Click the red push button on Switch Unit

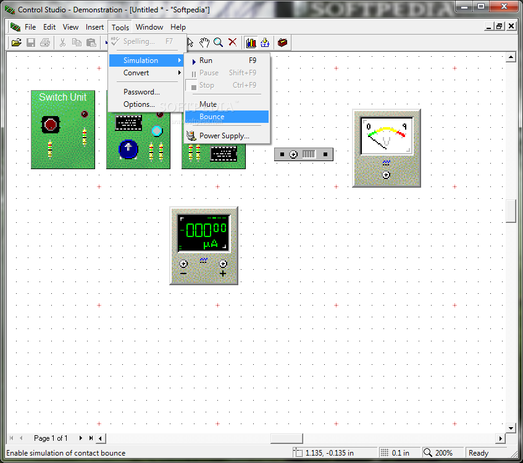pyautogui.click(x=51, y=125)
